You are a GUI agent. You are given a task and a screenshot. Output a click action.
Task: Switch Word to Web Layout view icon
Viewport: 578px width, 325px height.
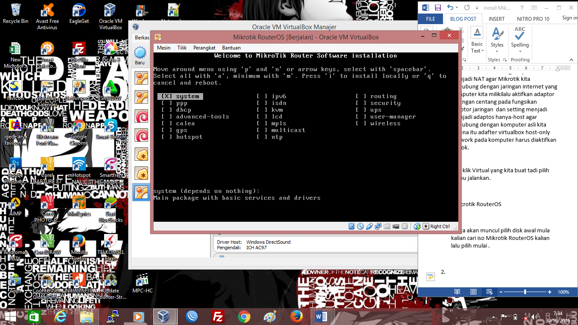coord(489,292)
